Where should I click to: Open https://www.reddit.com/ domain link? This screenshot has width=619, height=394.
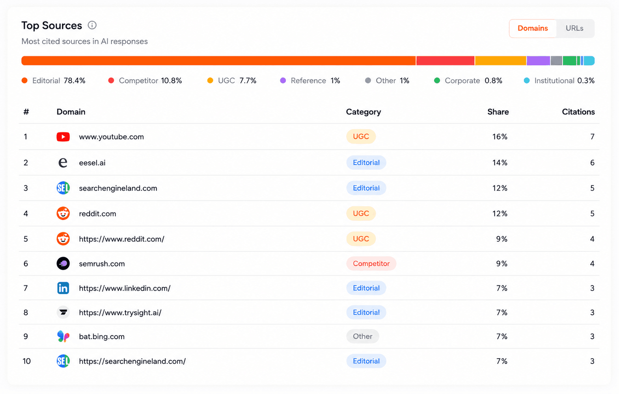121,239
